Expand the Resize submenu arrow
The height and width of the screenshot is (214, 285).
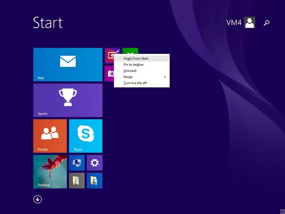pos(165,77)
